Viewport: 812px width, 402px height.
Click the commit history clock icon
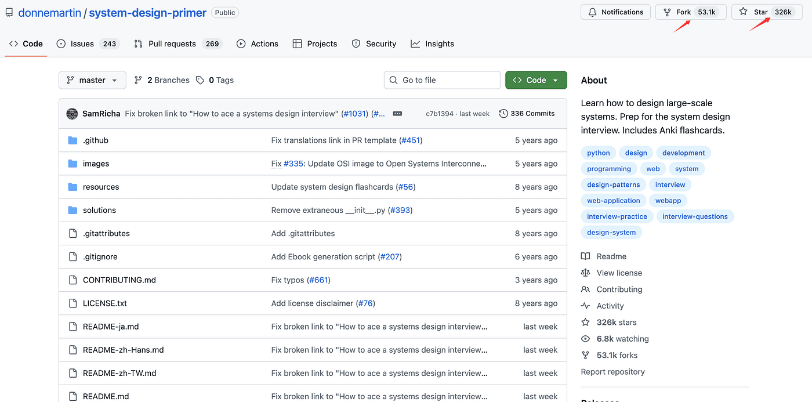coord(503,114)
